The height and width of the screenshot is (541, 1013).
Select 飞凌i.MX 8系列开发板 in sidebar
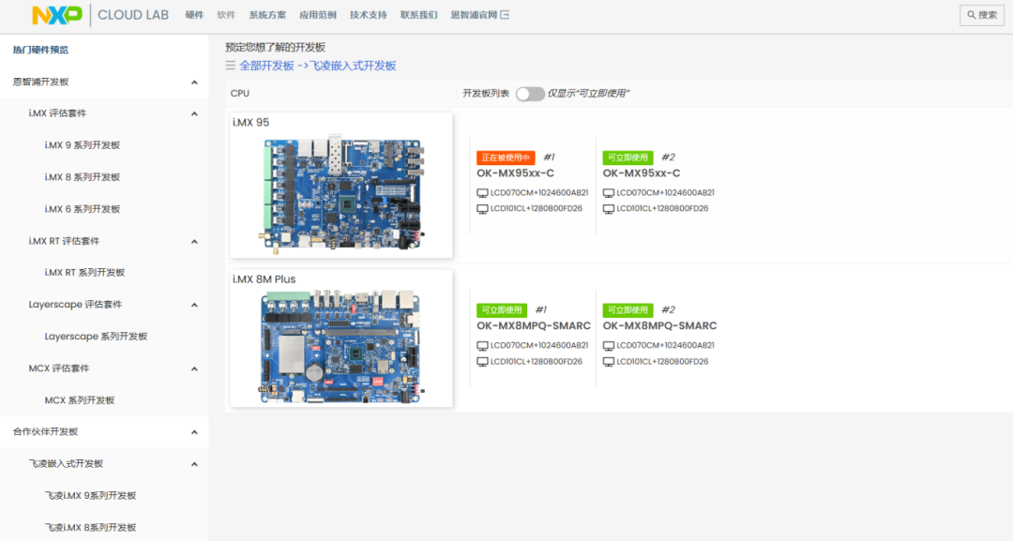point(90,528)
